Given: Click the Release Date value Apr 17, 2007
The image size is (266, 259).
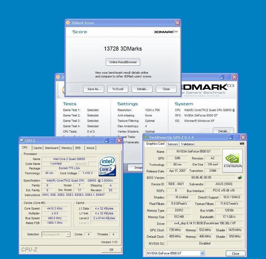Looking at the screenshot, I should [x=177, y=171].
